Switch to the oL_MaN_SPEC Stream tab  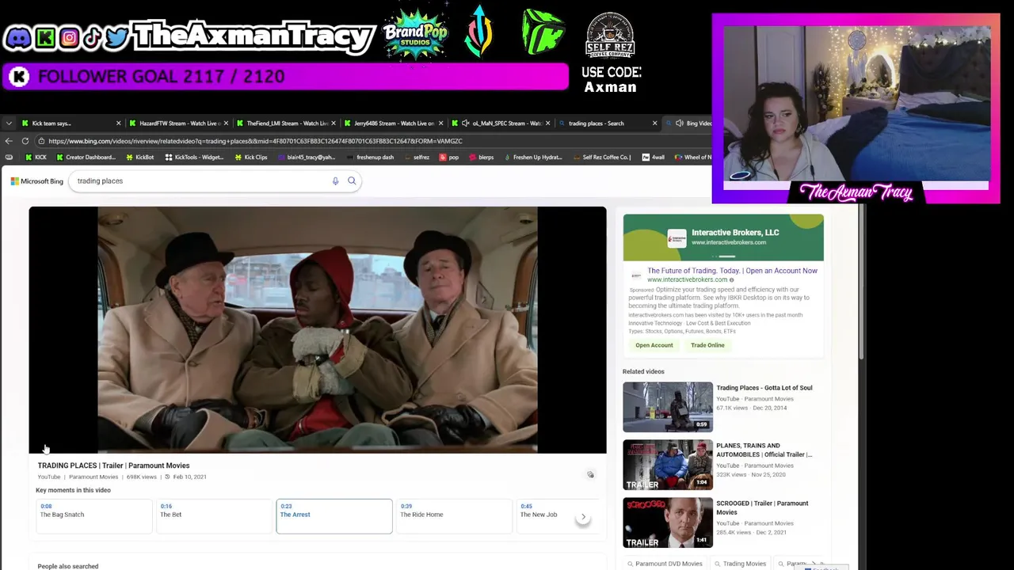(x=499, y=123)
